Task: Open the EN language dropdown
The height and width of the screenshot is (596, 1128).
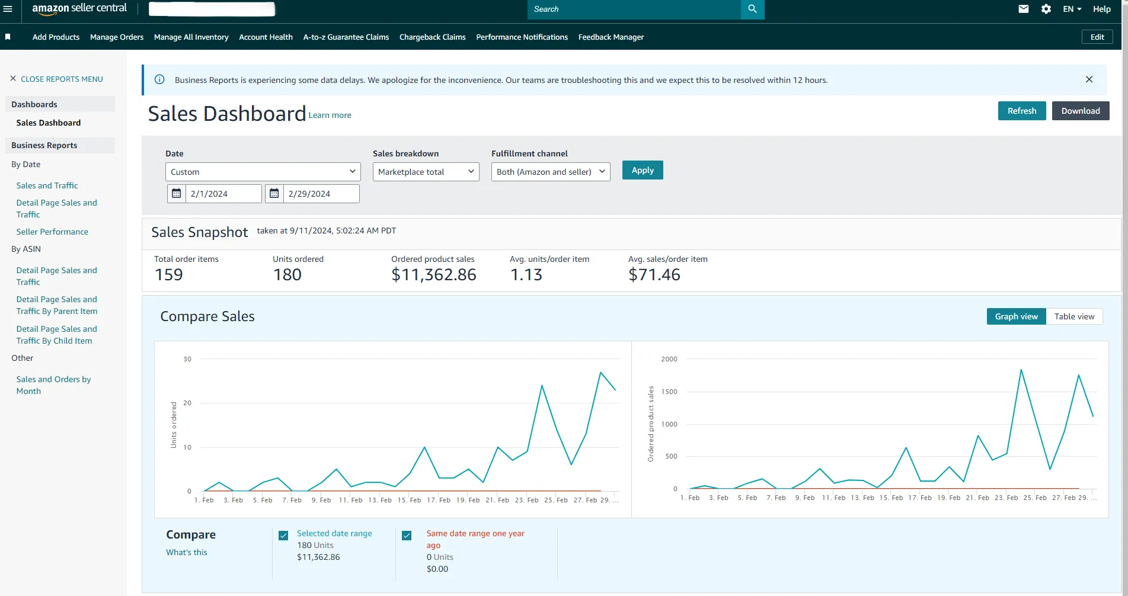Action: click(1072, 9)
